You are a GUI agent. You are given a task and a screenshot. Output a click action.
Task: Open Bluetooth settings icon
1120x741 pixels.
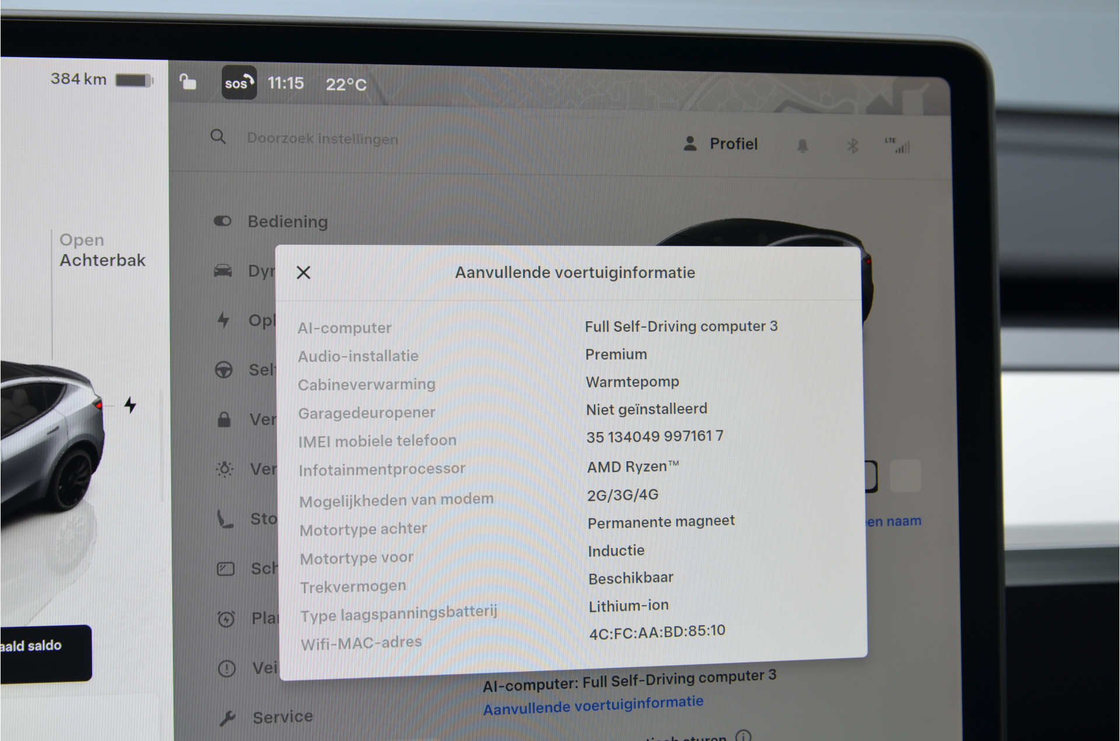(852, 145)
